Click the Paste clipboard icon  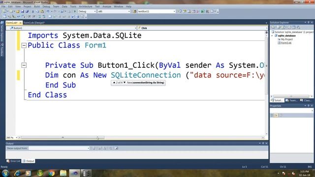click(x=42, y=11)
